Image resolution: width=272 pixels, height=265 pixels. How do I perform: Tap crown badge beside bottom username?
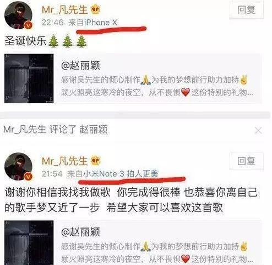95,161
